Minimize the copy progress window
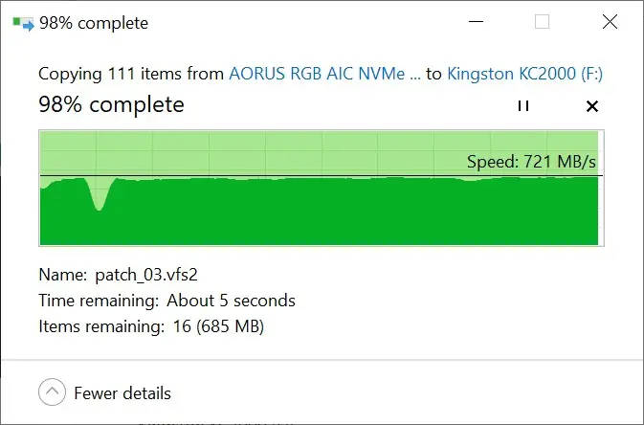The image size is (644, 425). point(476,21)
